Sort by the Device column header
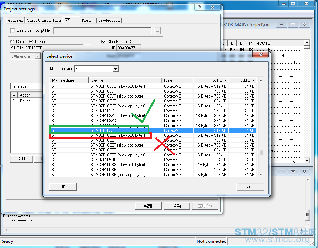This screenshot has height=248, width=318. pyautogui.click(x=125, y=80)
